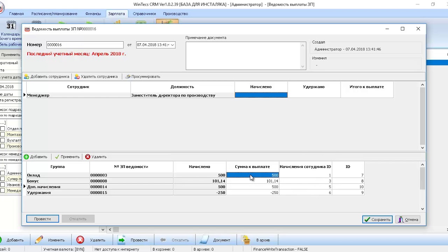
Task: Expand the dropdown arrow left of the horizontal scrollbar
Action: [x=103, y=230]
